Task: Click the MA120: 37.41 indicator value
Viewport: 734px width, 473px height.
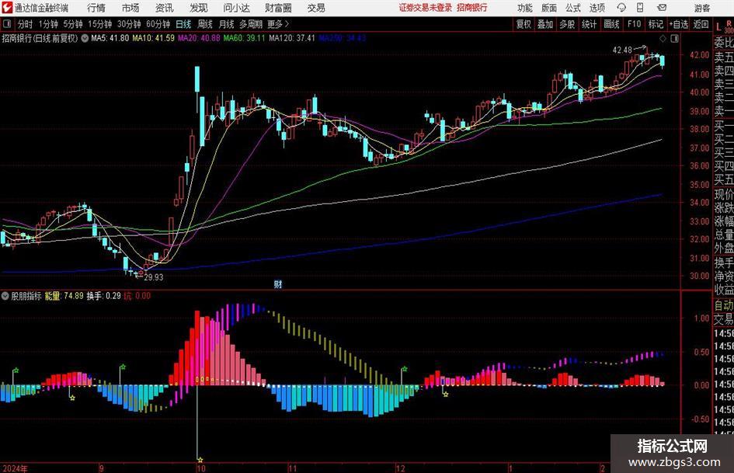Action: pyautogui.click(x=292, y=38)
